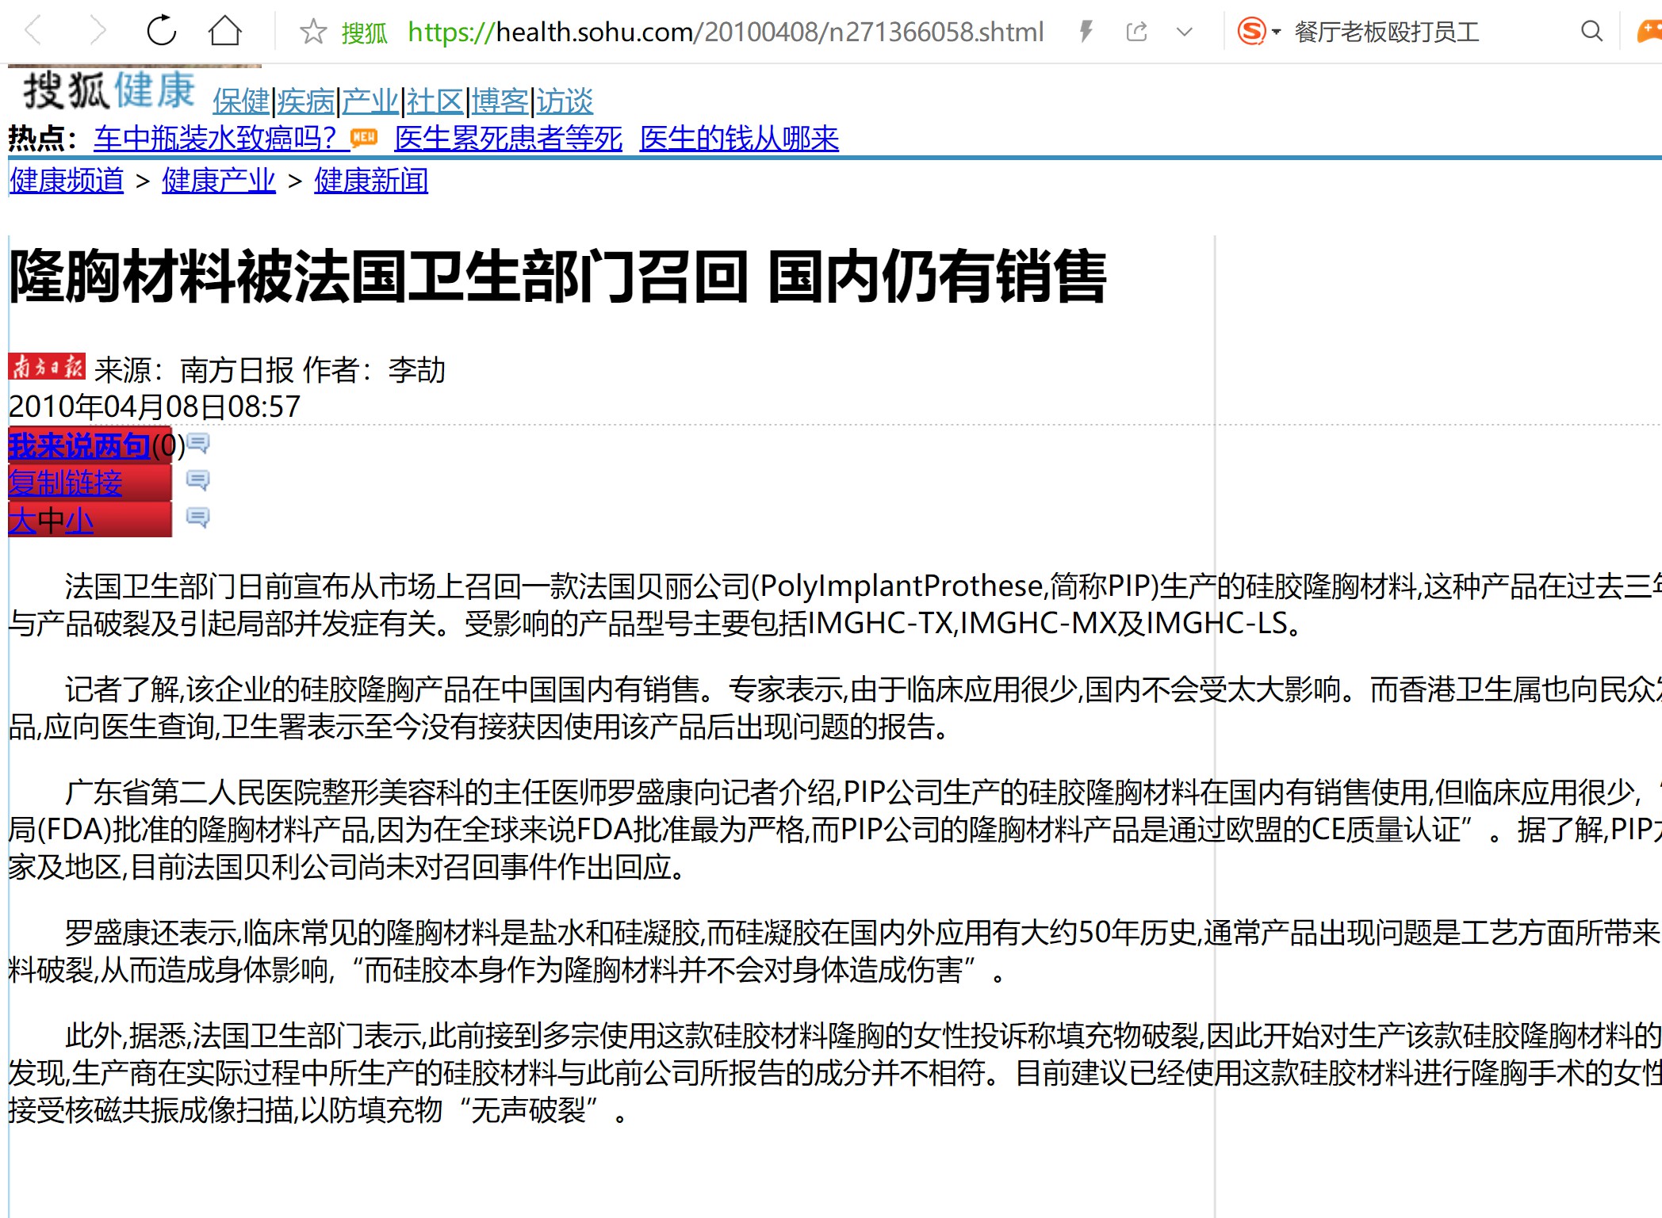1662x1218 pixels.
Task: Click the lightning speed-mode icon
Action: (x=1086, y=32)
